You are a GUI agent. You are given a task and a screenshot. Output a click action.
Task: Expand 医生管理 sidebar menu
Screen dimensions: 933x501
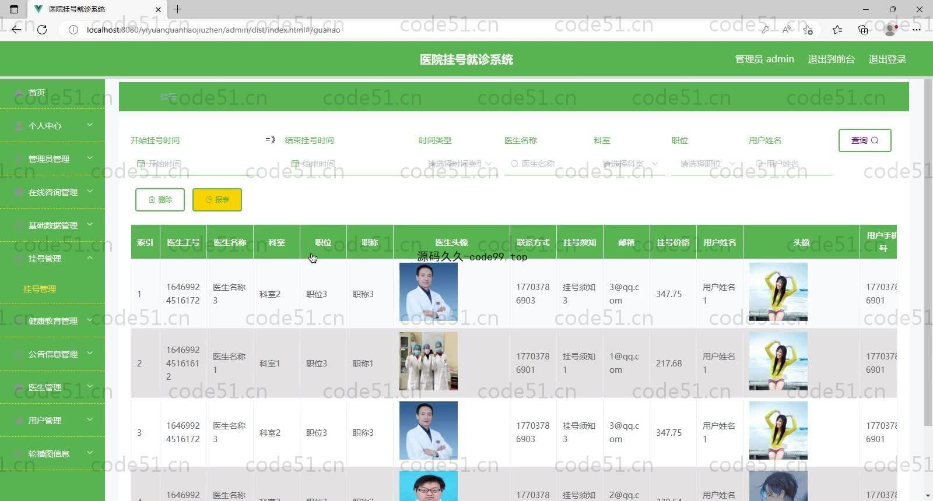coord(52,387)
